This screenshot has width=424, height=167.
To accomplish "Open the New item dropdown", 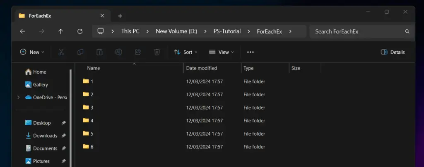I will (x=32, y=52).
